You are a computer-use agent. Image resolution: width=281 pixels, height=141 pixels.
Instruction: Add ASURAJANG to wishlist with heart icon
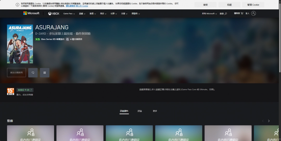pos(33,73)
